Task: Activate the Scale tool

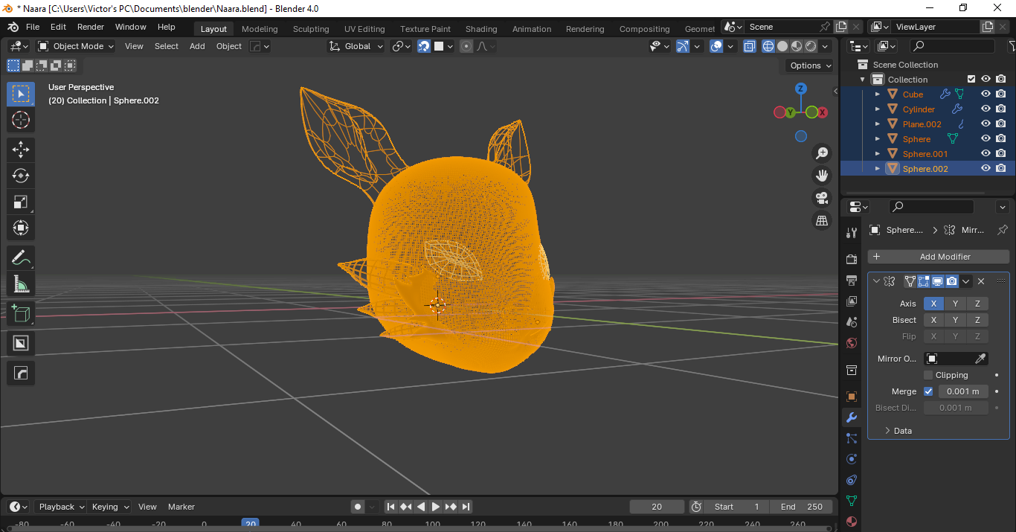Action: point(21,202)
